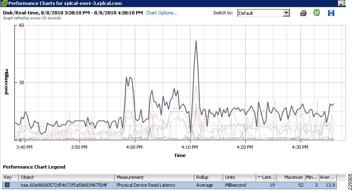Click the Aver... column header

[328, 177]
